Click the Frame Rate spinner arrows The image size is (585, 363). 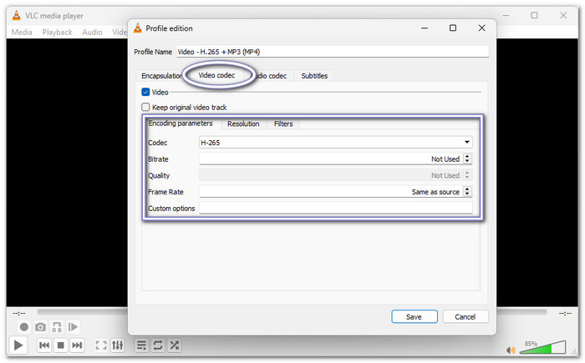coord(467,192)
